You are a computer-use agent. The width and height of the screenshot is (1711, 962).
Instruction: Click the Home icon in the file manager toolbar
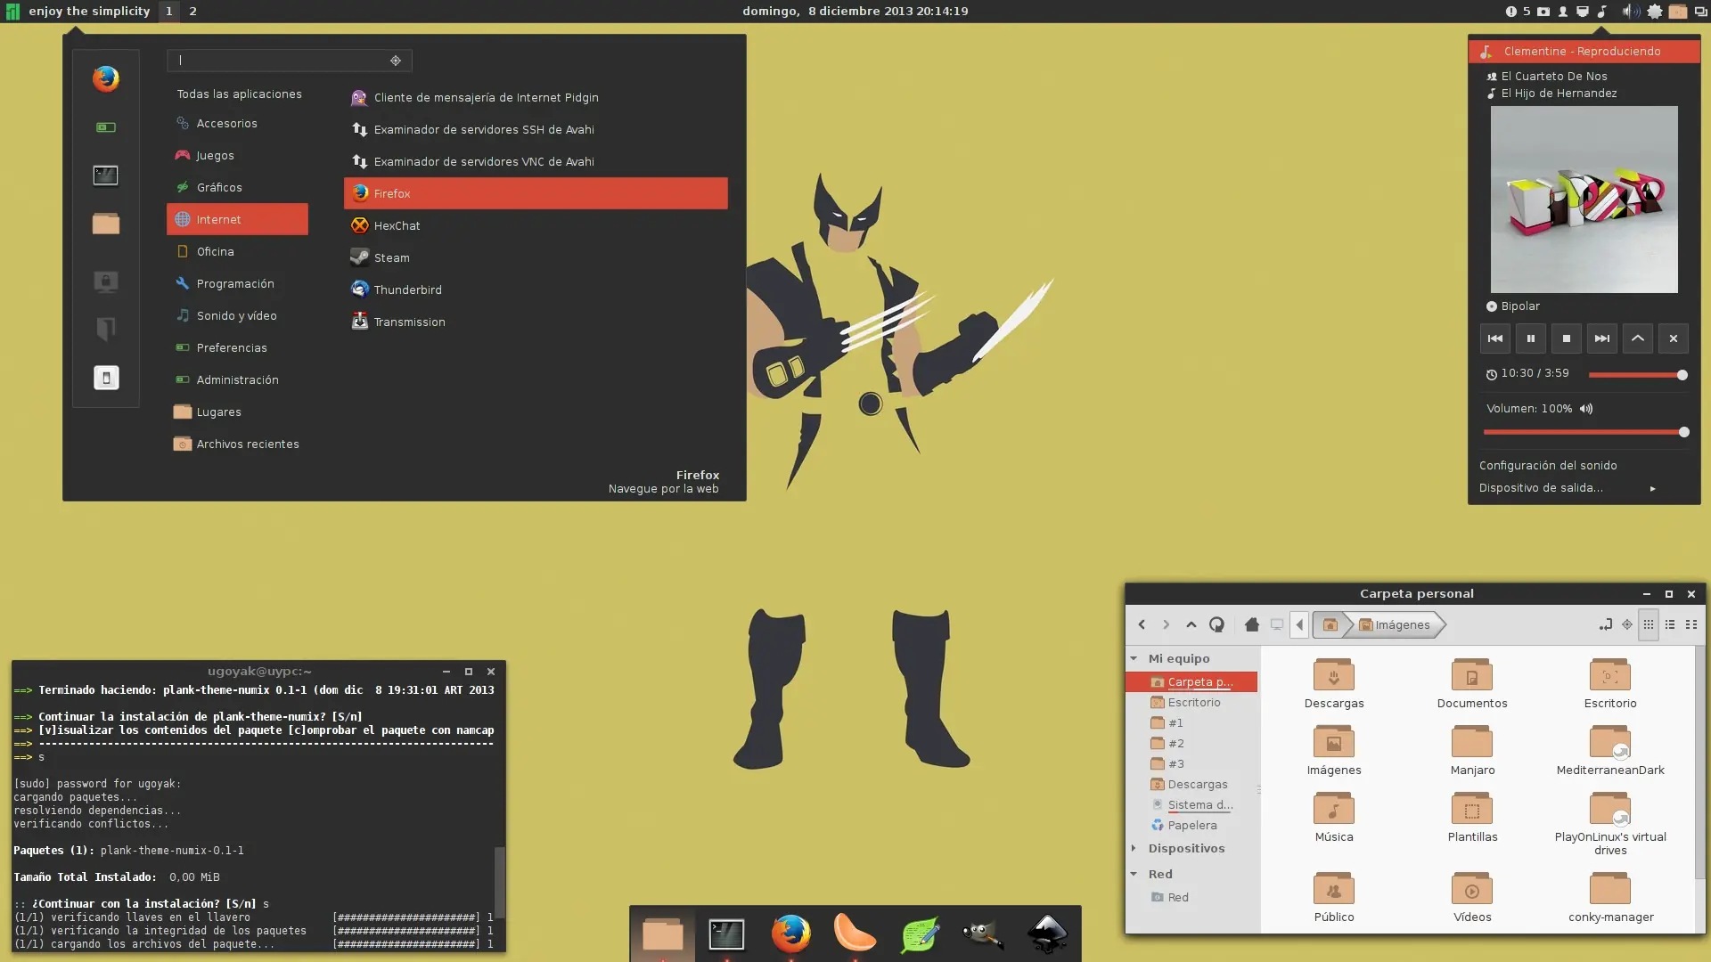(x=1251, y=624)
